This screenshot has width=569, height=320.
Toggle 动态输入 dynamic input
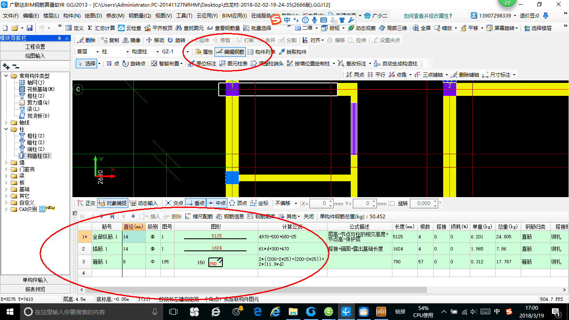[x=144, y=203]
